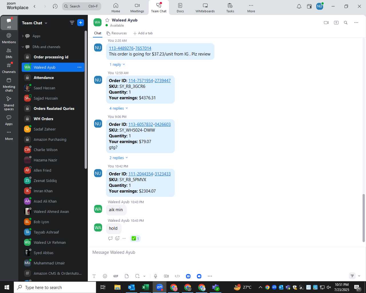Record an audio message with microphone icon
Image resolution: width=366 pixels, height=293 pixels.
(x=156, y=276)
